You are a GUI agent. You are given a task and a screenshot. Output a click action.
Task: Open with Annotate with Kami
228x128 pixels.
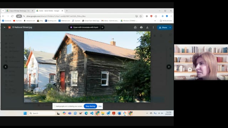click(84, 27)
